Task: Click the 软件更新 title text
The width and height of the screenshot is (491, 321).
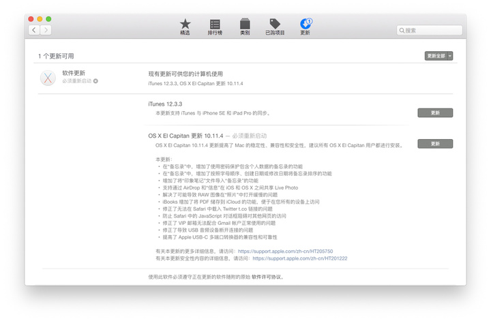Action: [x=74, y=72]
